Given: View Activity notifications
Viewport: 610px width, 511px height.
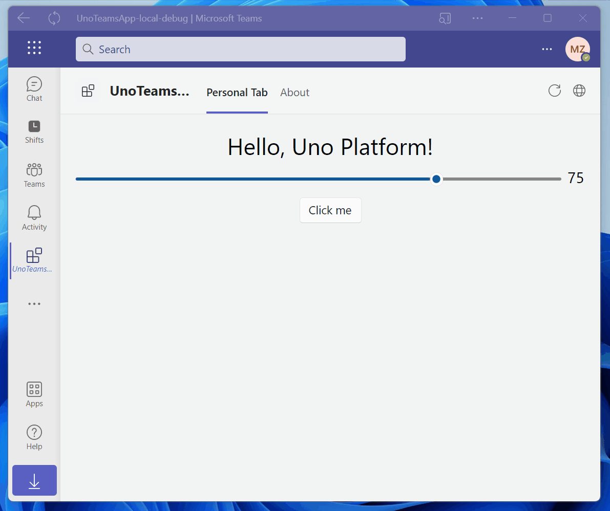Looking at the screenshot, I should [x=34, y=217].
